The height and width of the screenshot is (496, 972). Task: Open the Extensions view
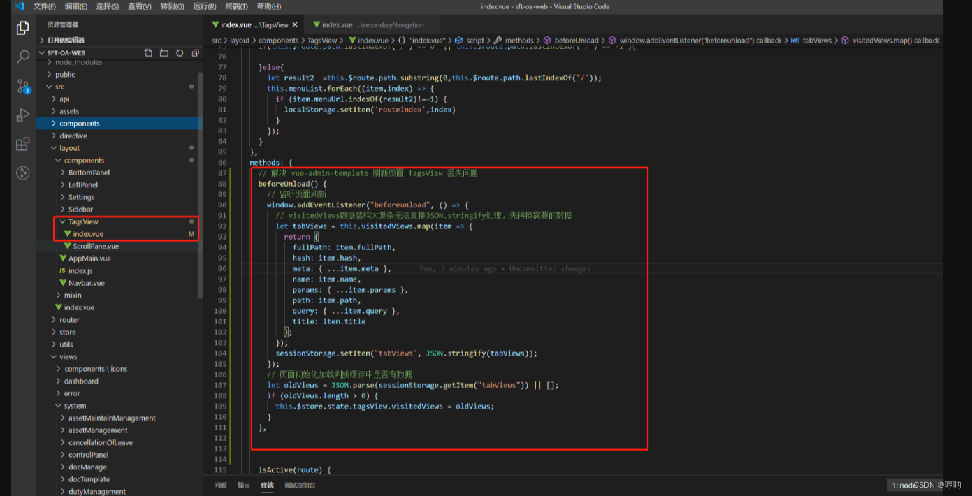(x=23, y=144)
